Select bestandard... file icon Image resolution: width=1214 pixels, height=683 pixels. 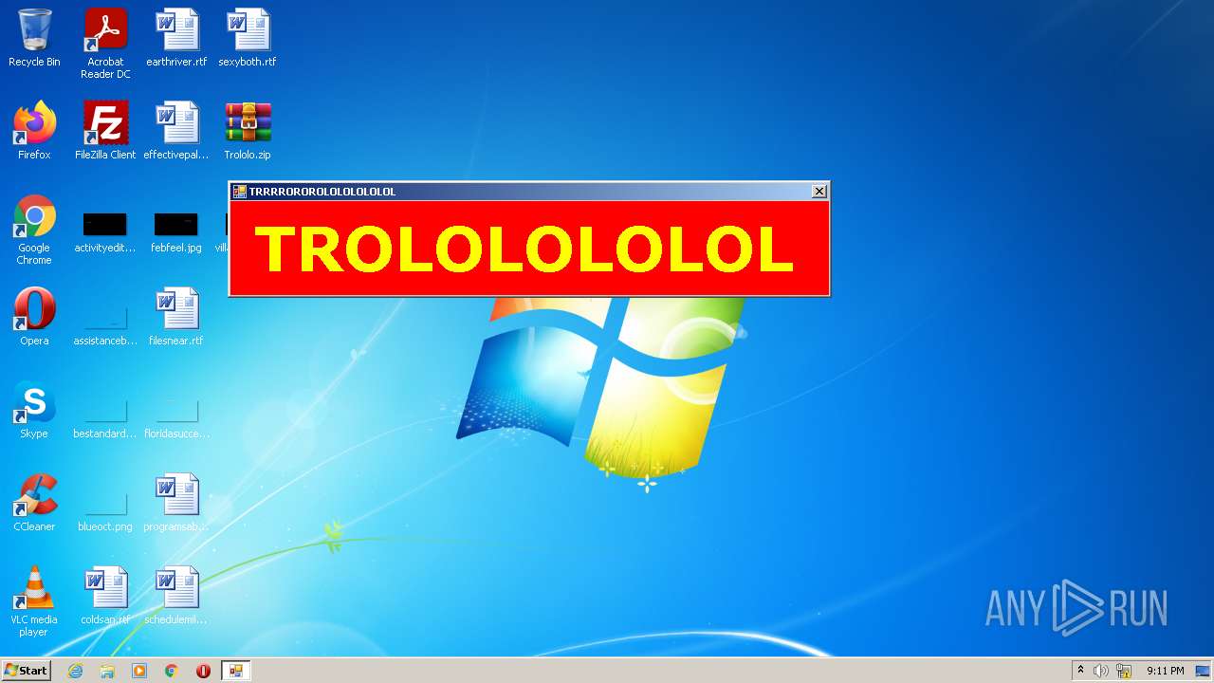104,415
